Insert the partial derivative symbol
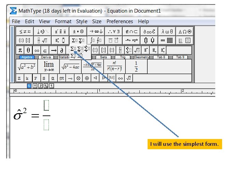The image size is (246, 184). pyautogui.click(x=62, y=50)
